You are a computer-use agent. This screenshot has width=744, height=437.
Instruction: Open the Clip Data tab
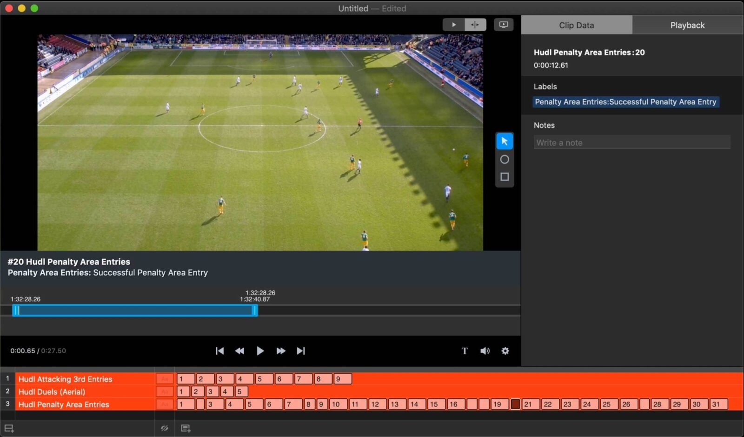click(576, 25)
